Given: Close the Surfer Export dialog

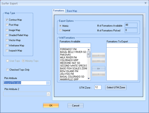Looking at the screenshot, I should pos(146,3).
